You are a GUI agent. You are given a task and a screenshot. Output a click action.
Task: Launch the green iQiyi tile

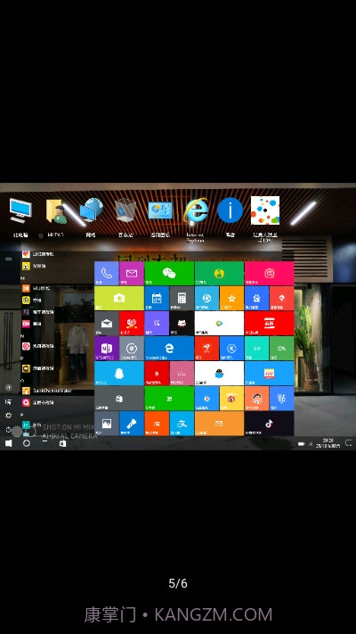pos(169,399)
